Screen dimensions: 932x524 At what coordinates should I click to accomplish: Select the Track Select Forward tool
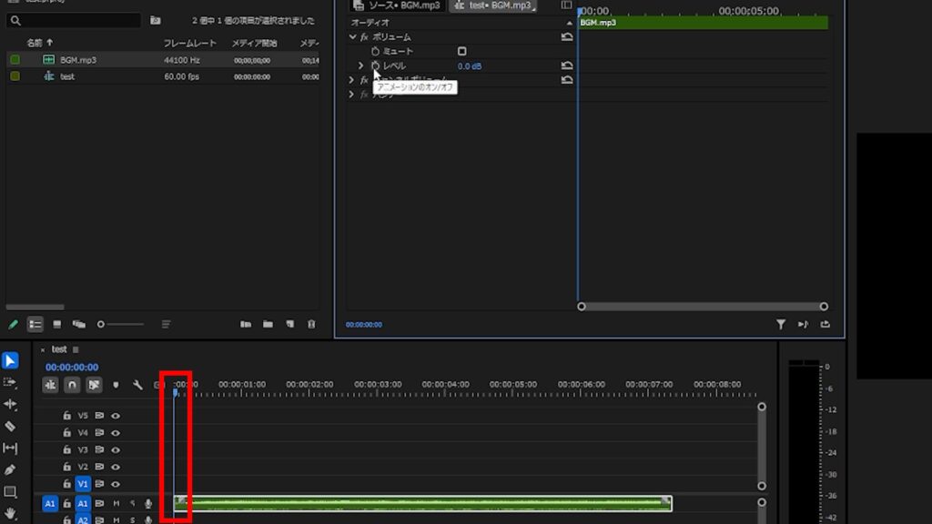point(10,382)
